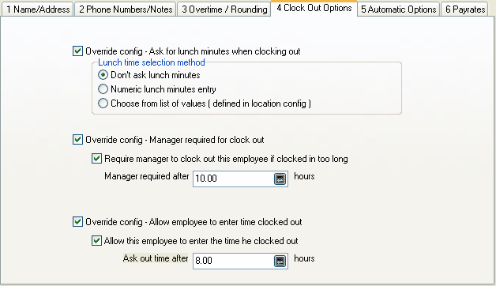Click hours label beside Ask out time field
Screen dimensions: 496x286
click(x=304, y=258)
